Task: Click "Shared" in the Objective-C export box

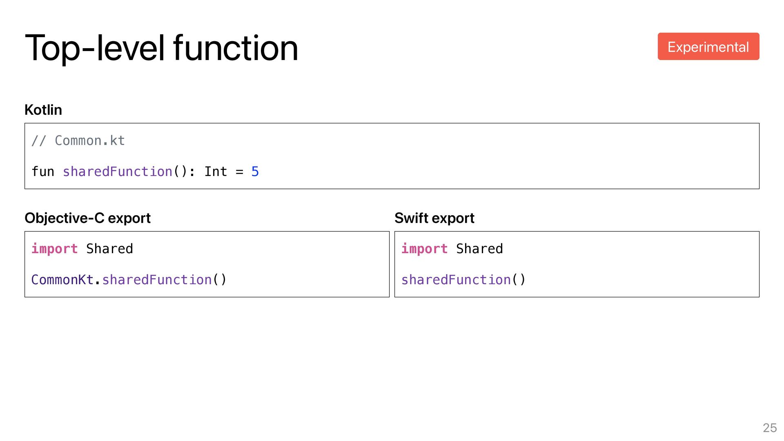Action: (109, 249)
